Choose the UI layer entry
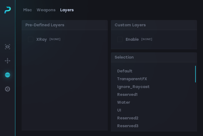Image resolution: width=203 pixels, height=136 pixels. coord(119,110)
